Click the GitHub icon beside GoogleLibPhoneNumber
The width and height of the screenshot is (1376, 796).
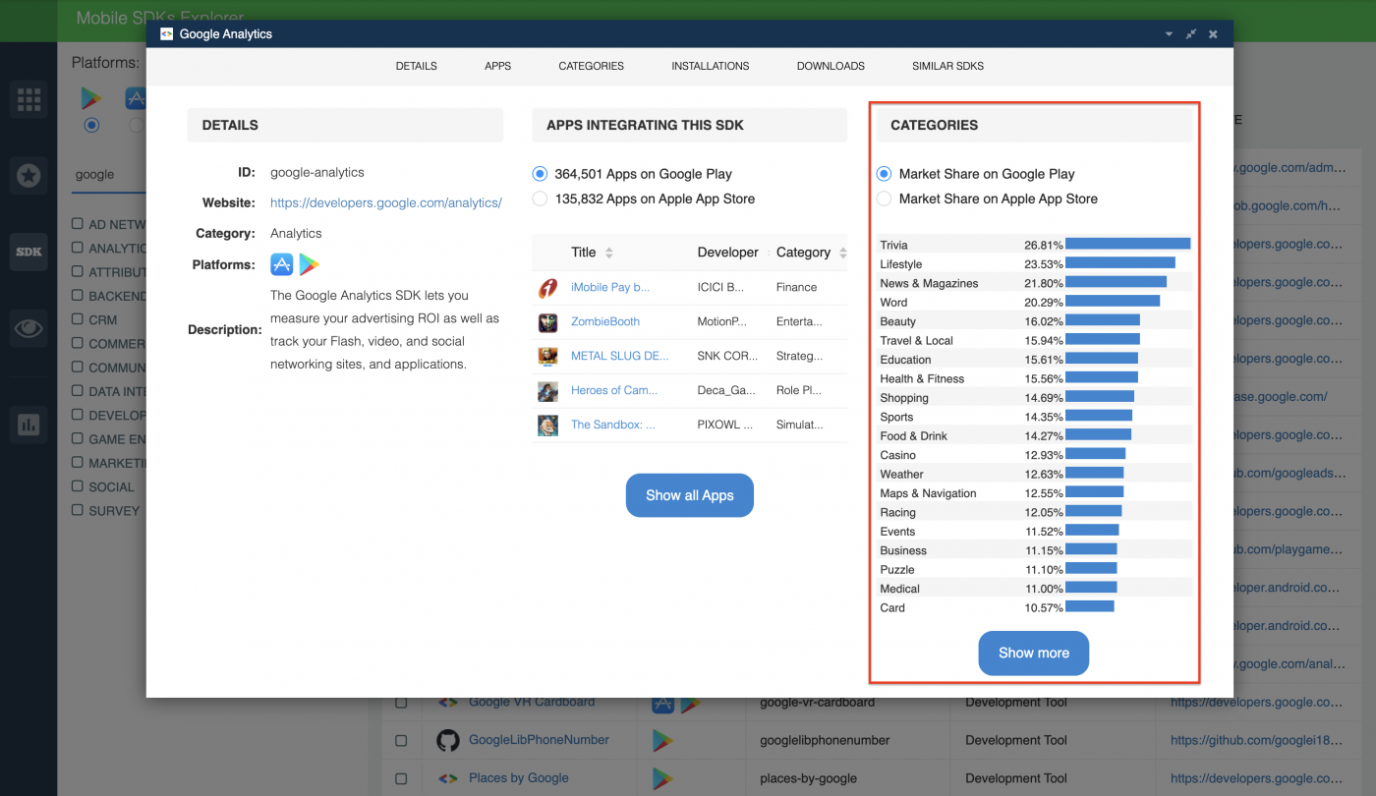coord(448,740)
